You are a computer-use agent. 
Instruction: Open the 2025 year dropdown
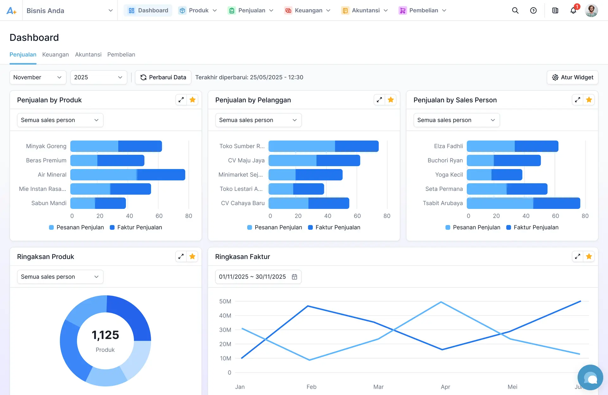(98, 77)
